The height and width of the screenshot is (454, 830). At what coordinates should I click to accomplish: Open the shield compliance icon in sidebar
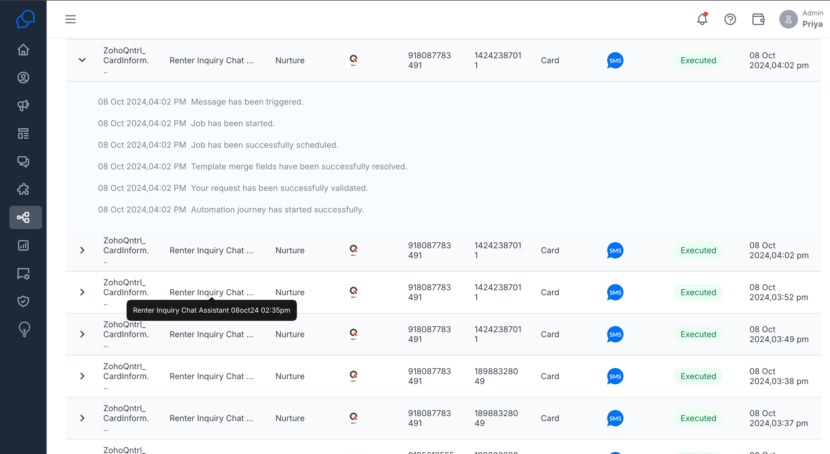[23, 301]
